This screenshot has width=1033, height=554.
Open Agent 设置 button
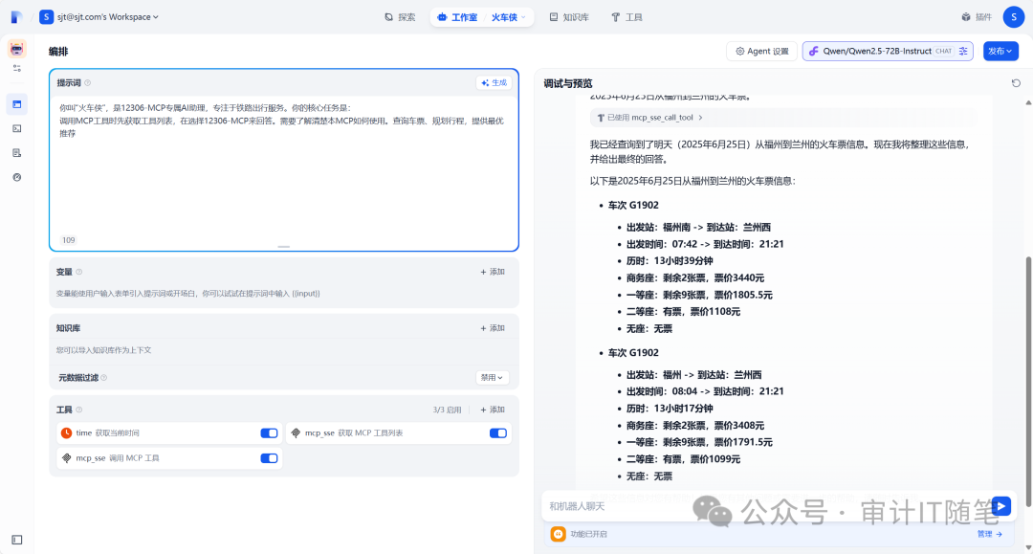tap(761, 51)
